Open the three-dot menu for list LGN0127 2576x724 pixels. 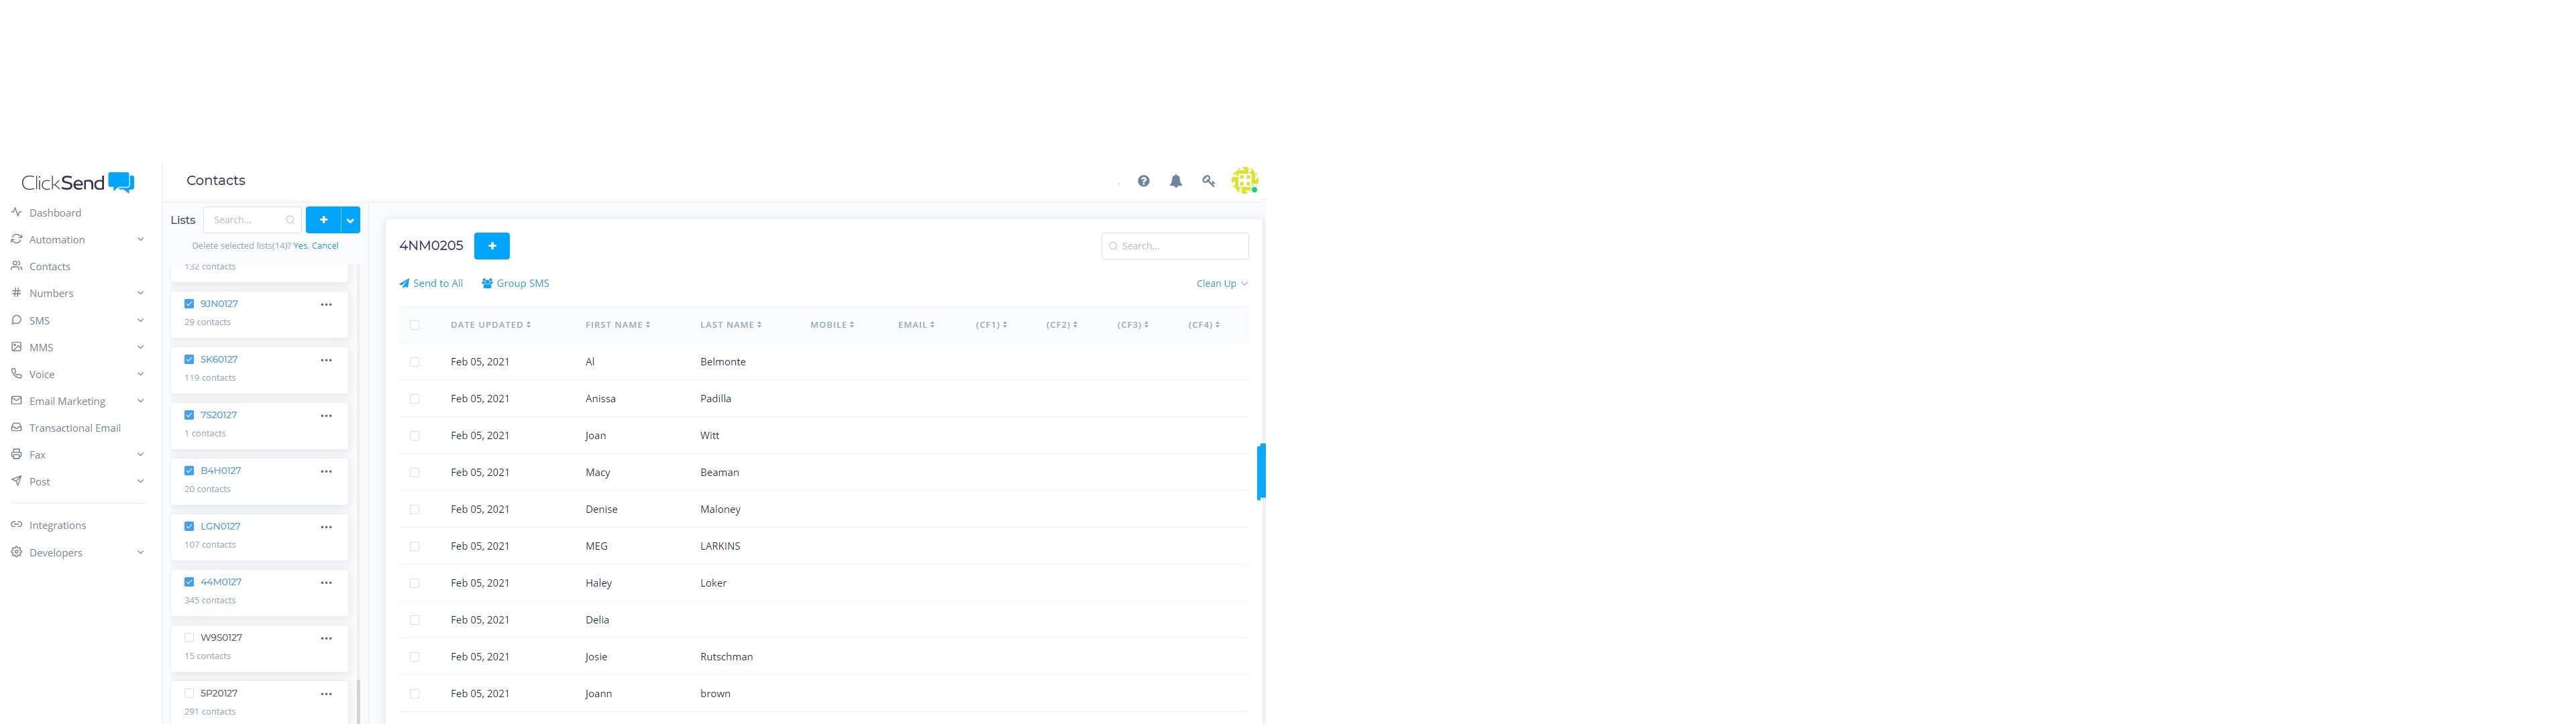coord(326,527)
